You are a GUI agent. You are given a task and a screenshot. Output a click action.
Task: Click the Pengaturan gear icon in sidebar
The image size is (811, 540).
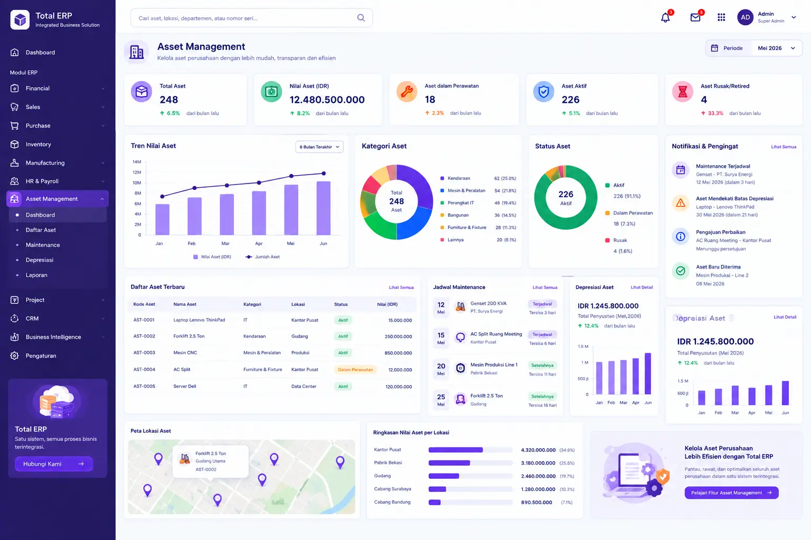[x=15, y=356]
